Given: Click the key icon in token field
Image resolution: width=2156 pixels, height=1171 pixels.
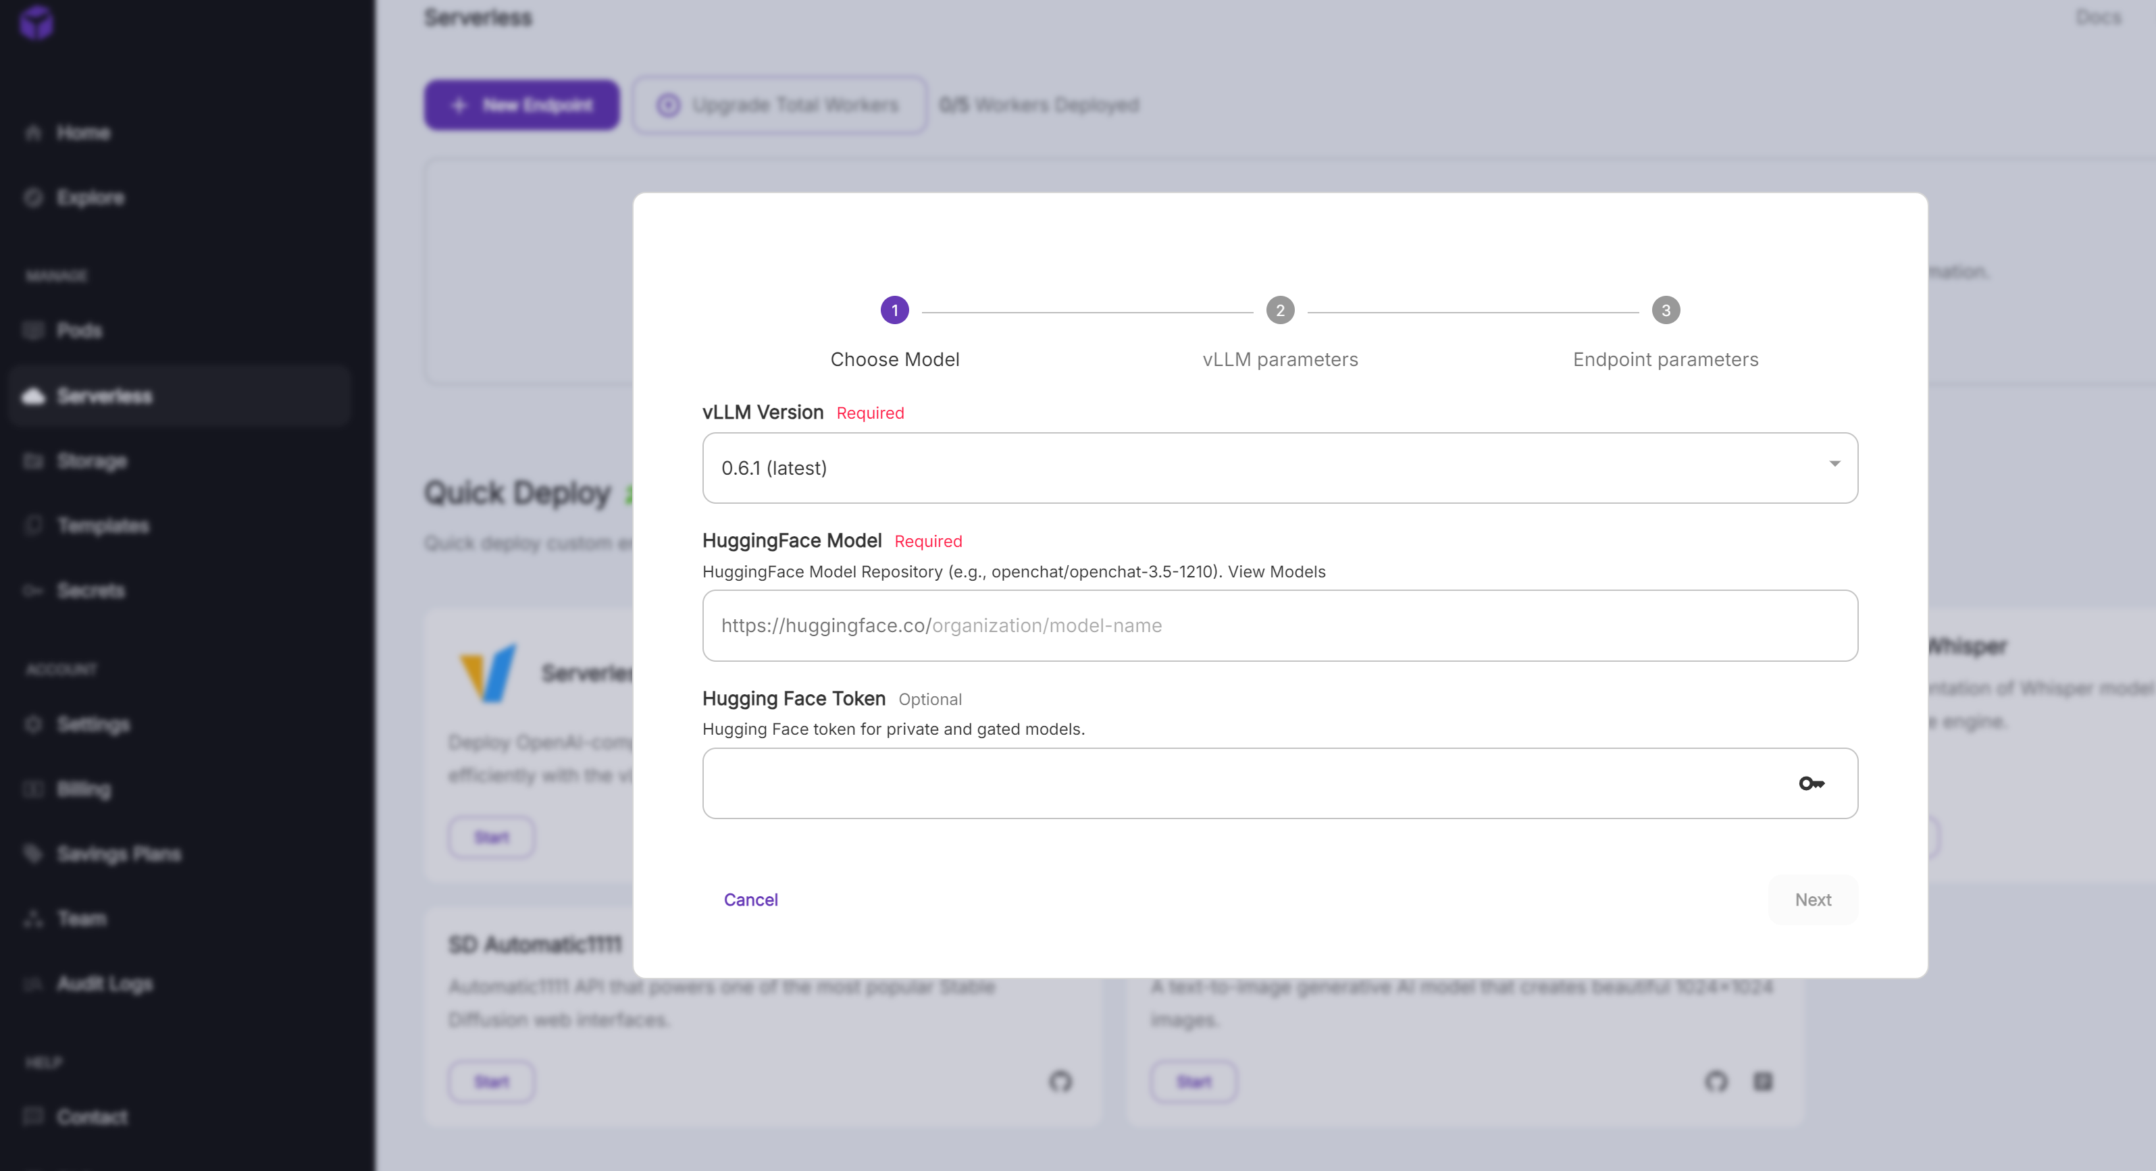Looking at the screenshot, I should tap(1811, 783).
